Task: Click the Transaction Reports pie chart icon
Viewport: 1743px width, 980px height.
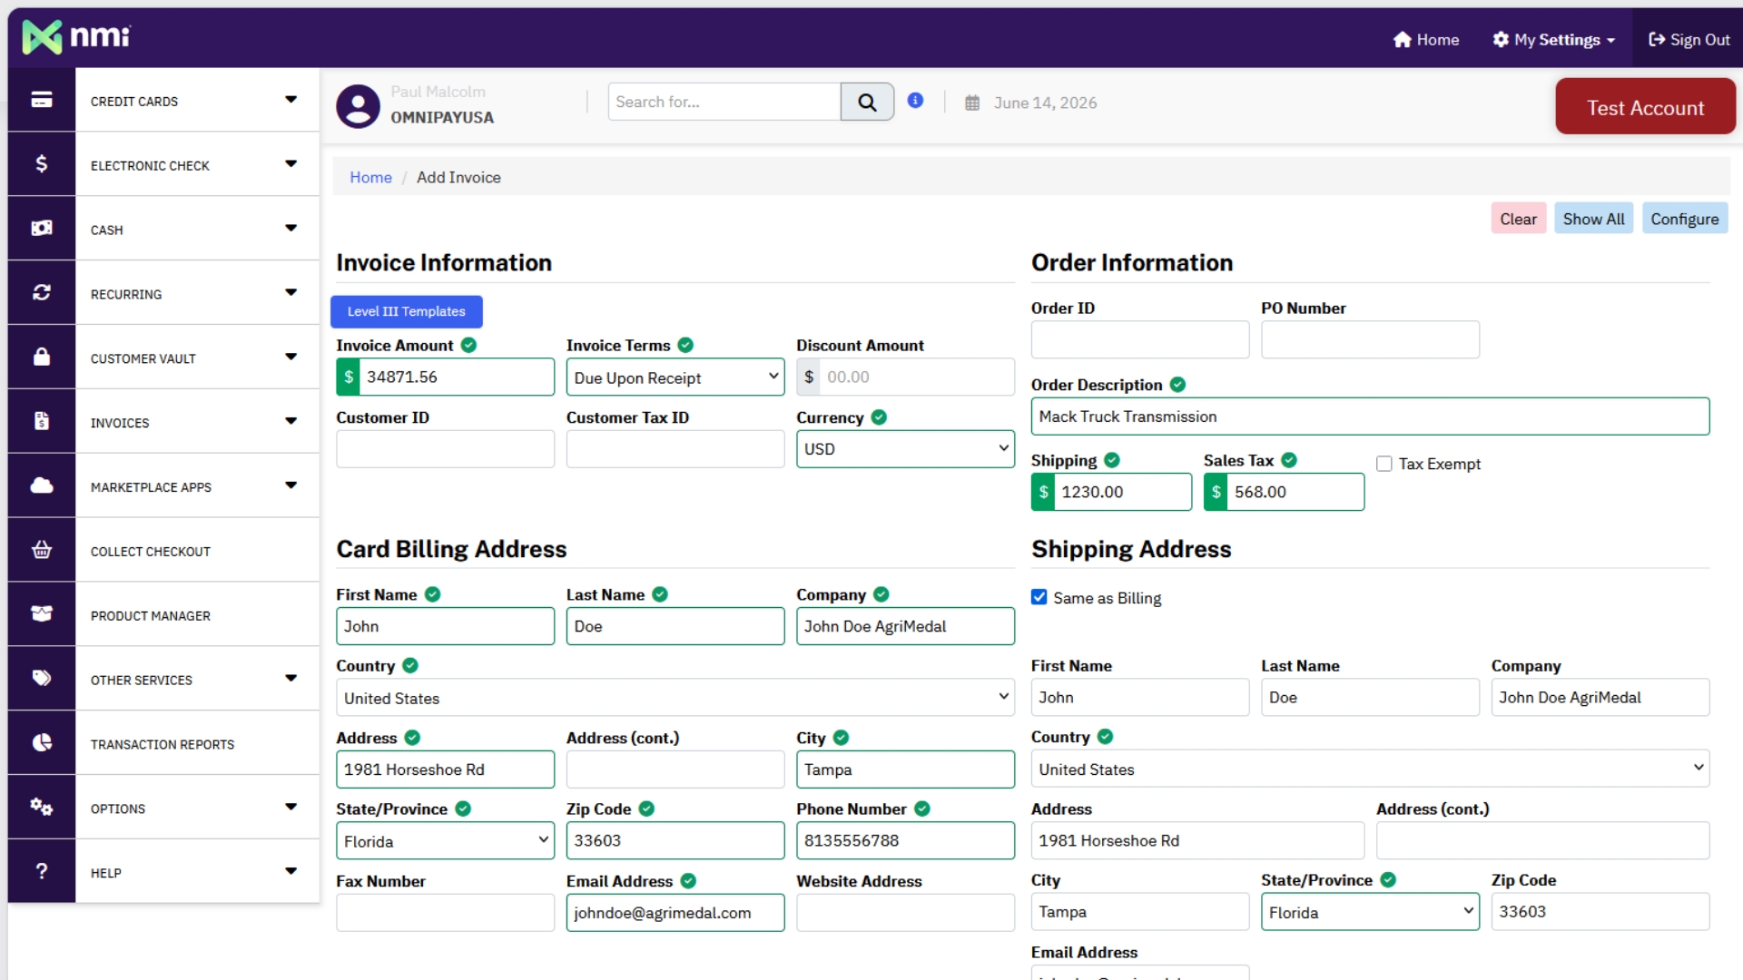Action: coord(42,743)
